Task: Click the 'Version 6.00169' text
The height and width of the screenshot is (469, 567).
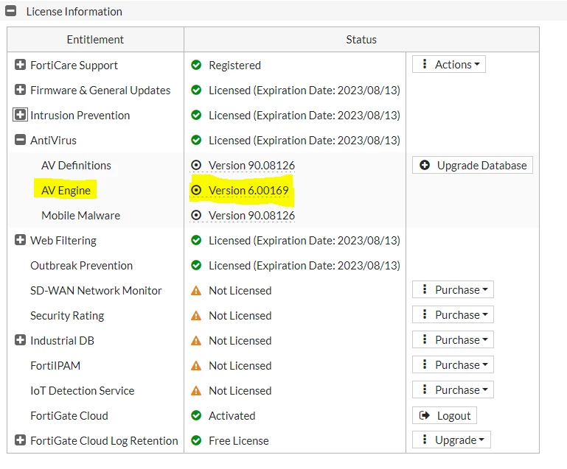Action: (x=248, y=190)
